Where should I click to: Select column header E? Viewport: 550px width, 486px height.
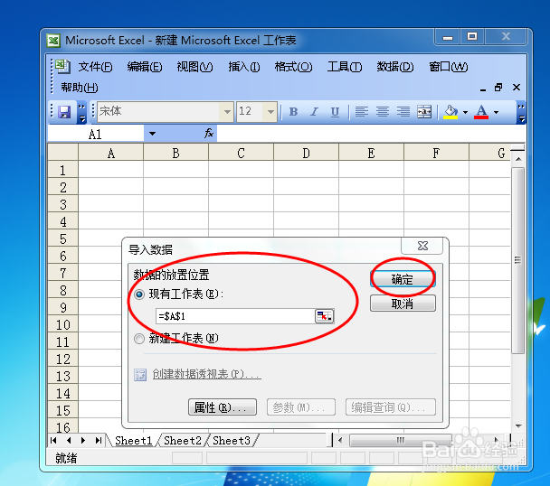coord(371,154)
